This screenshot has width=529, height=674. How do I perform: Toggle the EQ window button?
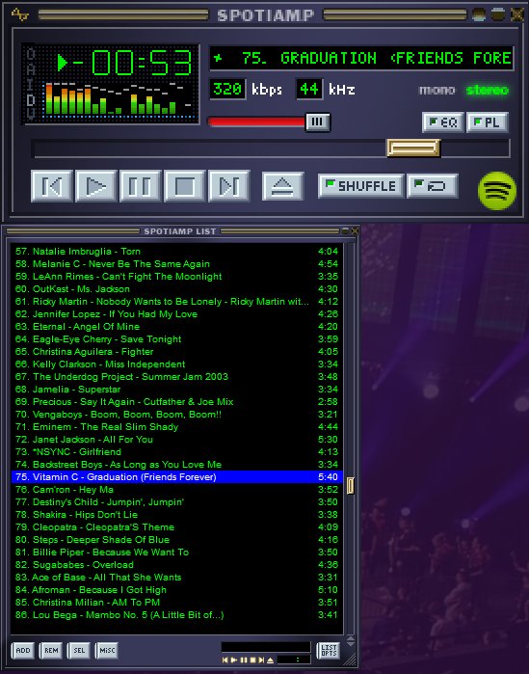442,122
